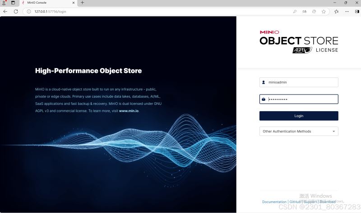This screenshot has height=213, width=361.
Task: Click the password input field
Action: pos(299,99)
